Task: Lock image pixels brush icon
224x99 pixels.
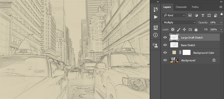Action: 179,30
